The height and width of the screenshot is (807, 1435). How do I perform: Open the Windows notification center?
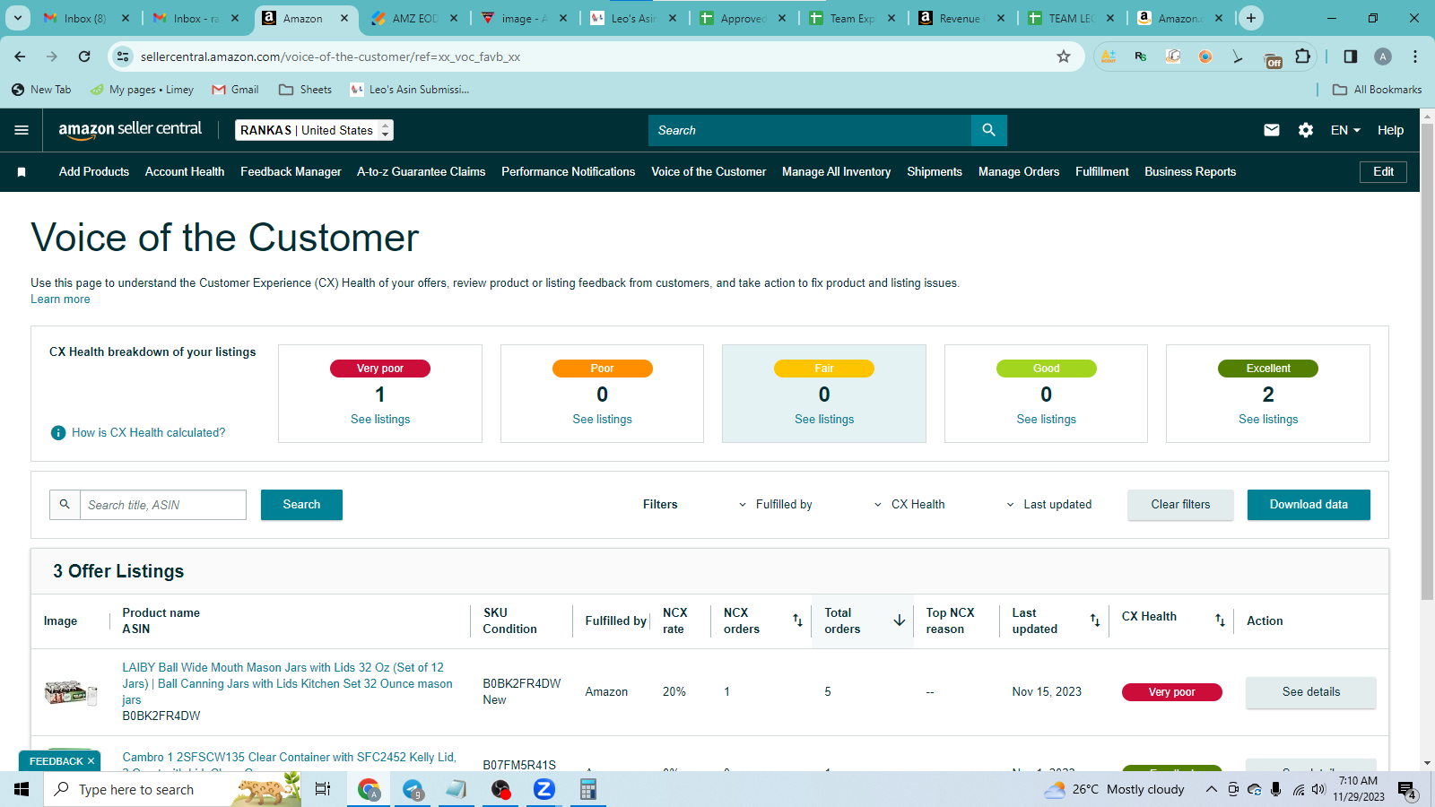coord(1406,789)
